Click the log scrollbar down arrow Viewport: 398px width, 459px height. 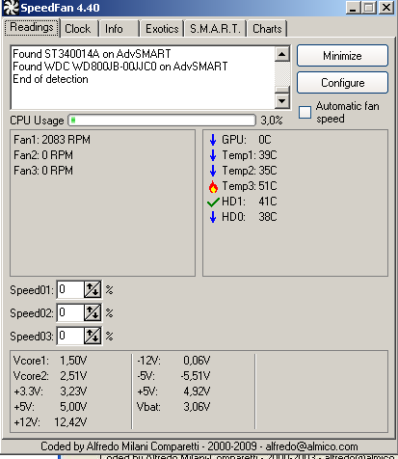[282, 101]
